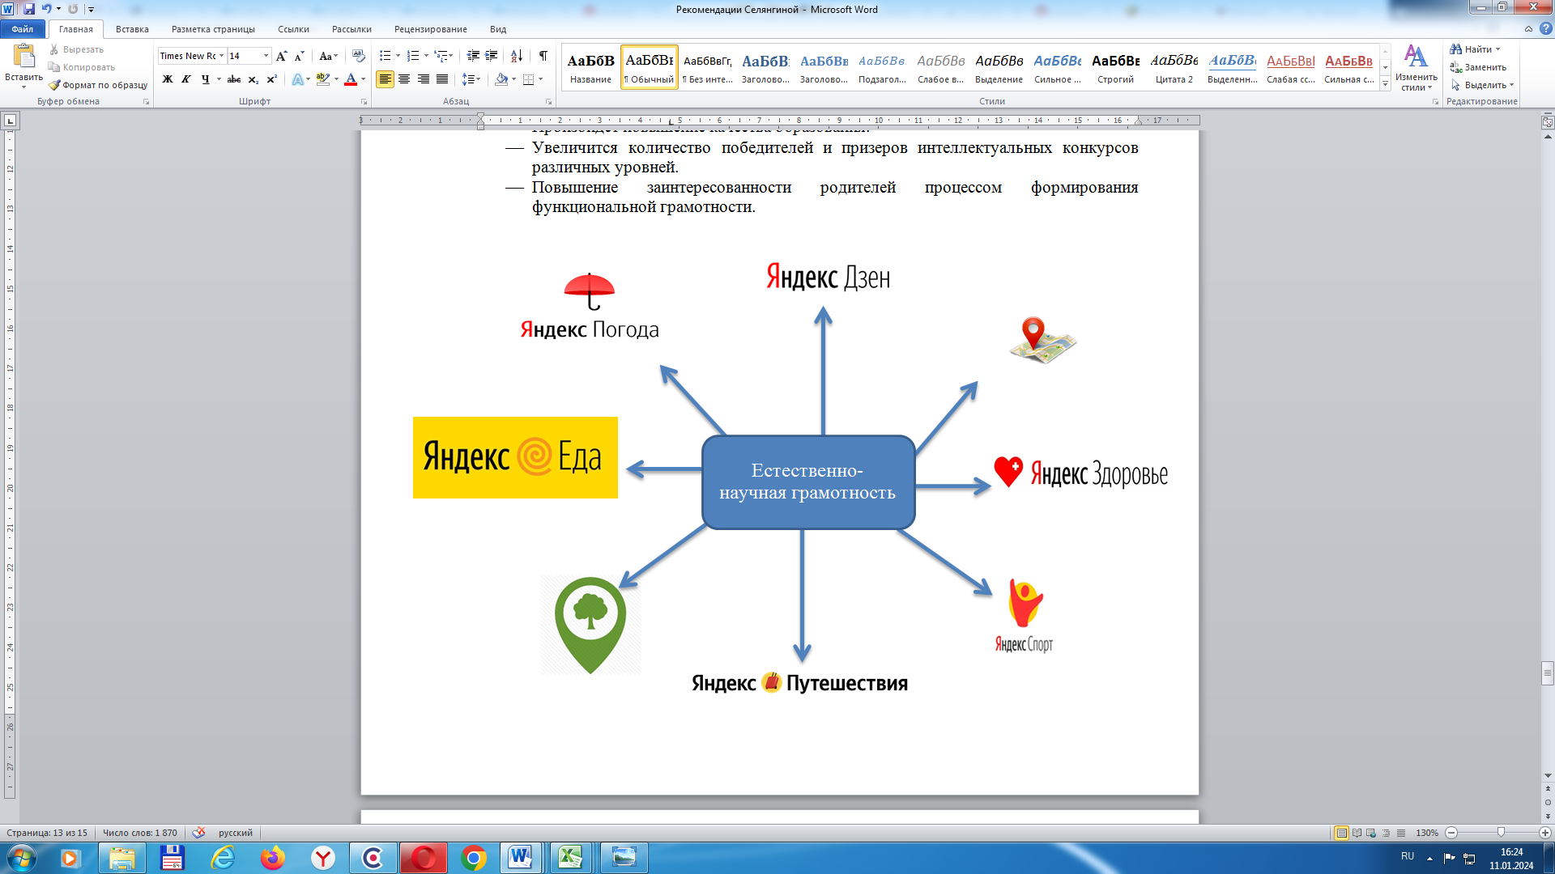Click the Cut (Вырезать) button
The width and height of the screenshot is (1555, 874).
click(x=76, y=49)
